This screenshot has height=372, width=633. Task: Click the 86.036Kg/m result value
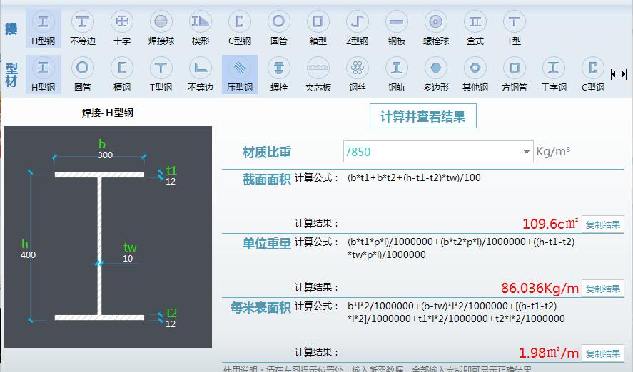pos(540,288)
